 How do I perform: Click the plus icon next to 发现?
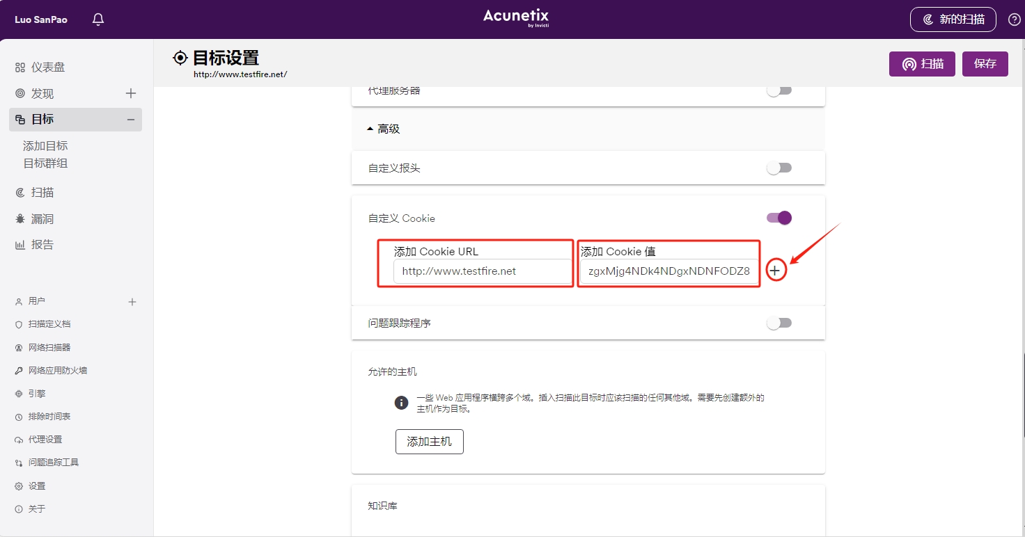coord(130,93)
